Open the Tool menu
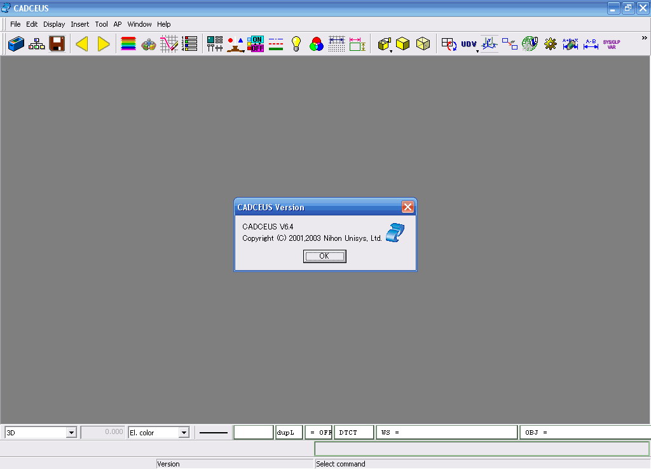 (x=101, y=24)
